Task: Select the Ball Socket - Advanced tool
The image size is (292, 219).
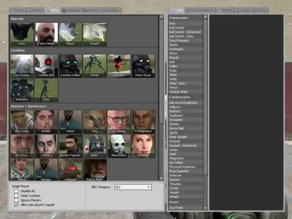Action: (186, 32)
